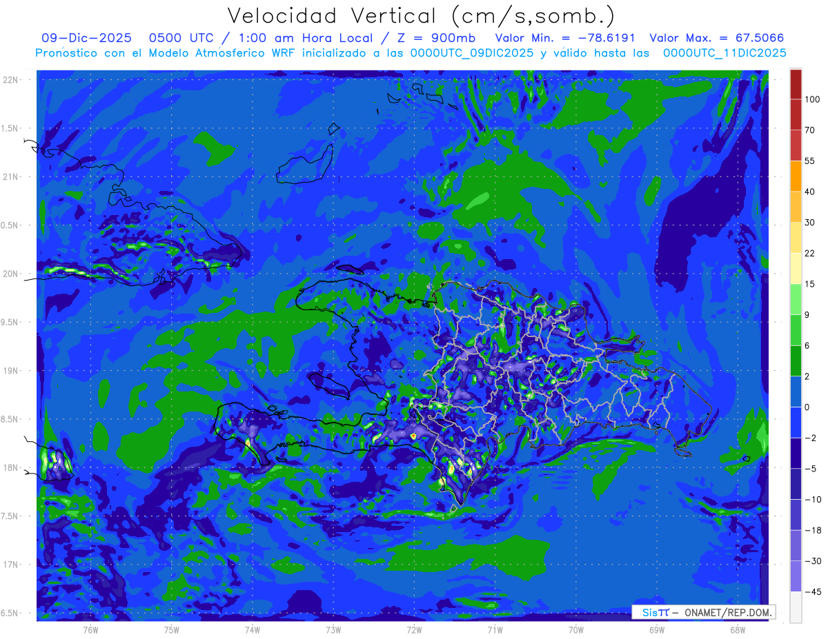Image resolution: width=828 pixels, height=639 pixels.
Task: Click the '30' colorbar label
Action: tap(811, 222)
